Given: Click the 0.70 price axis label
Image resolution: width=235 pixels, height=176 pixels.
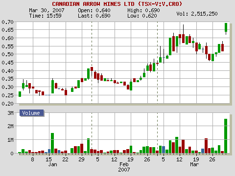Looking at the screenshot, I should coord(7,22).
